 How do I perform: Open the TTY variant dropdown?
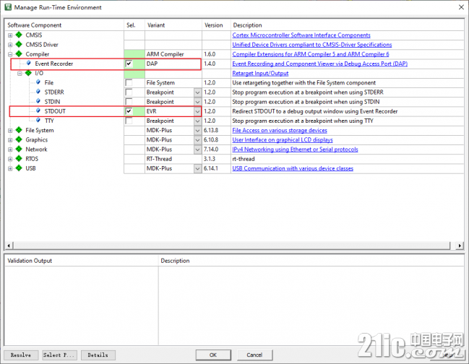tap(197, 121)
